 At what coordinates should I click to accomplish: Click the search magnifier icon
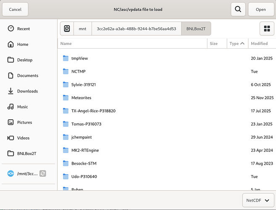click(238, 9)
